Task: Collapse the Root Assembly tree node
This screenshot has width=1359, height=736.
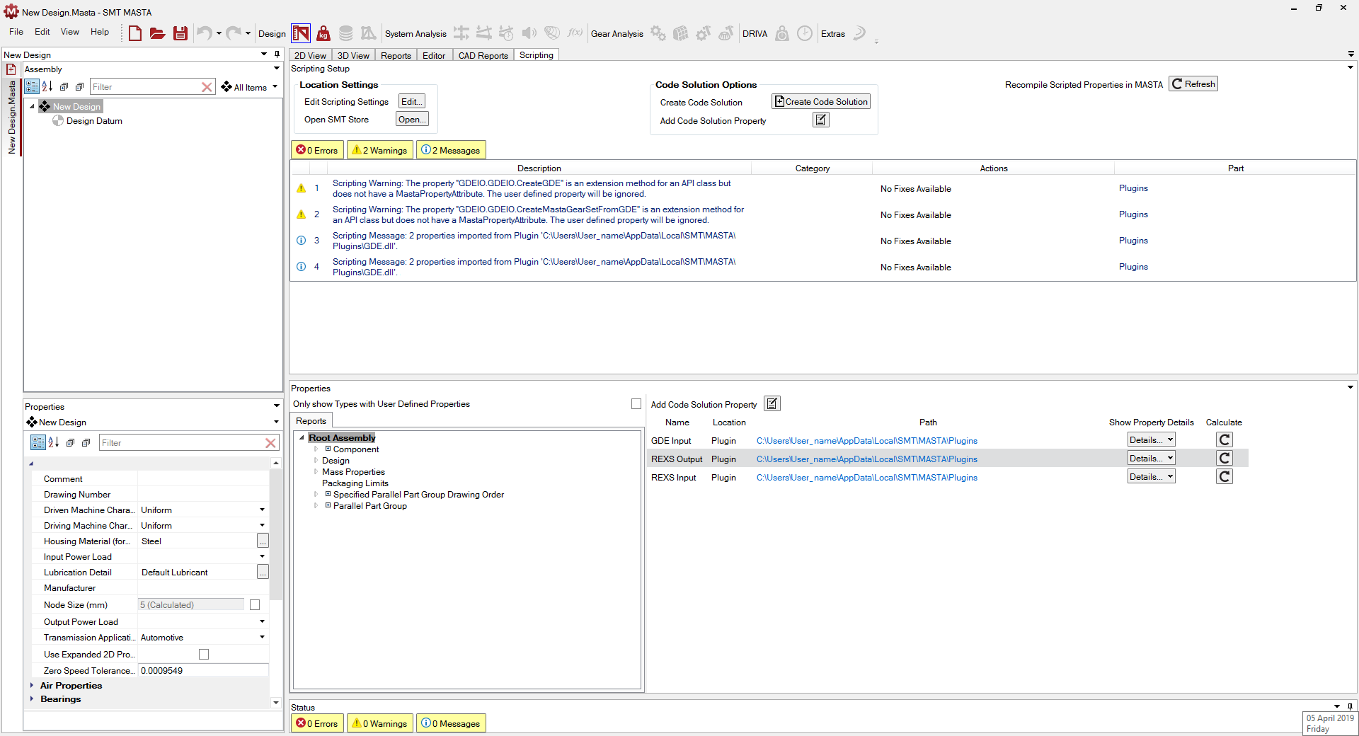Action: tap(302, 438)
